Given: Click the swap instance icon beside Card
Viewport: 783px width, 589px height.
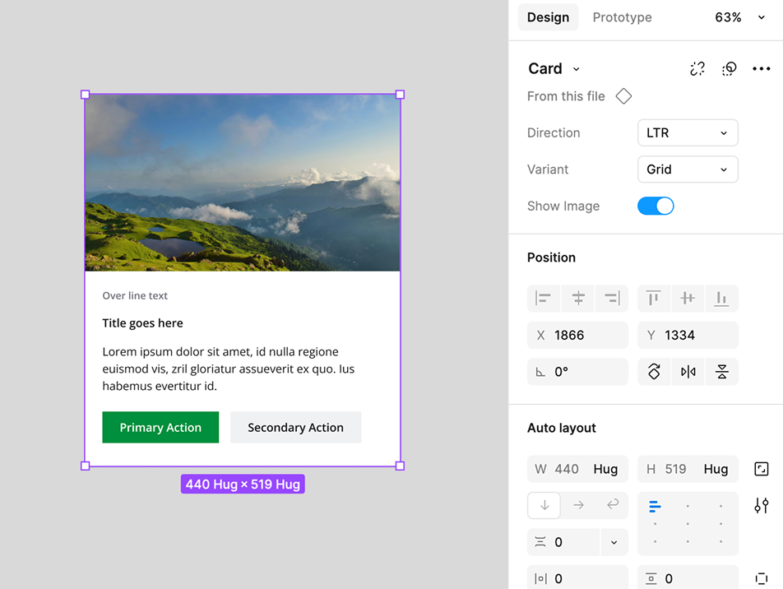Looking at the screenshot, I should click(x=729, y=68).
